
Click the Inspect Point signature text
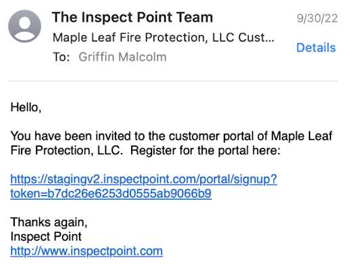click(x=46, y=237)
